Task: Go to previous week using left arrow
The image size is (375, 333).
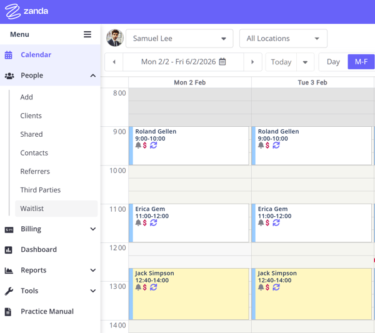Action: pyautogui.click(x=114, y=62)
